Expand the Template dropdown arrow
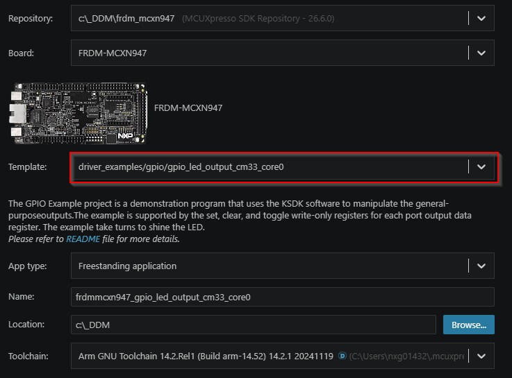The width and height of the screenshot is (512, 378). [x=481, y=167]
